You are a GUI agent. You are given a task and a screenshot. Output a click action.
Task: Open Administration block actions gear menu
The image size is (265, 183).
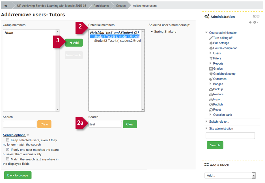[x=256, y=22]
